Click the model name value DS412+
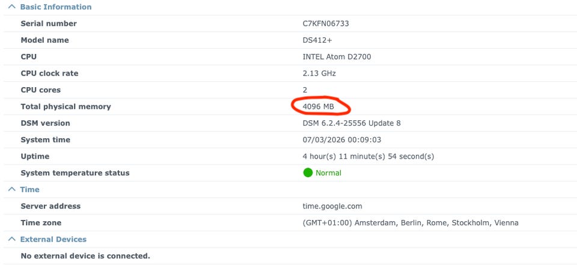Screen dimensions: 577x268 (319, 40)
